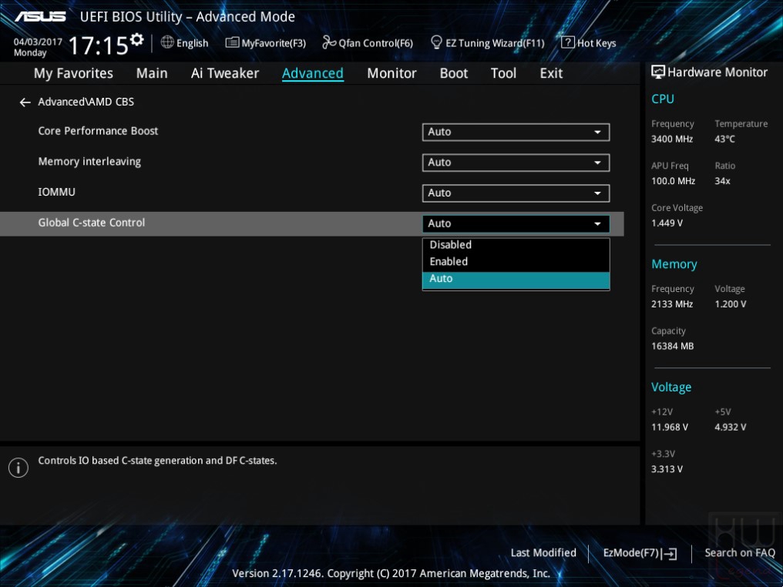
Task: Pick Auto in the open dropdown list
Action: coord(516,280)
